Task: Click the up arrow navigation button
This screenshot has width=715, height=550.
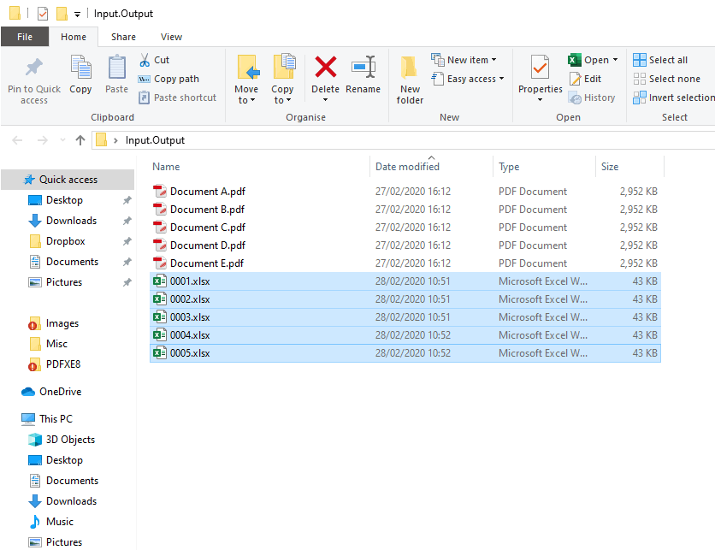Action: click(80, 140)
